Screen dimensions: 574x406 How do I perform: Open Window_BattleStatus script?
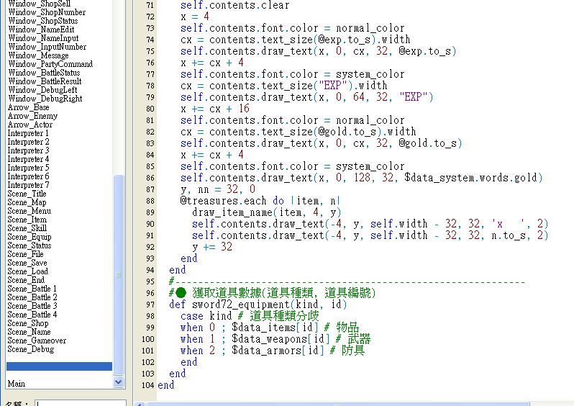click(x=44, y=73)
